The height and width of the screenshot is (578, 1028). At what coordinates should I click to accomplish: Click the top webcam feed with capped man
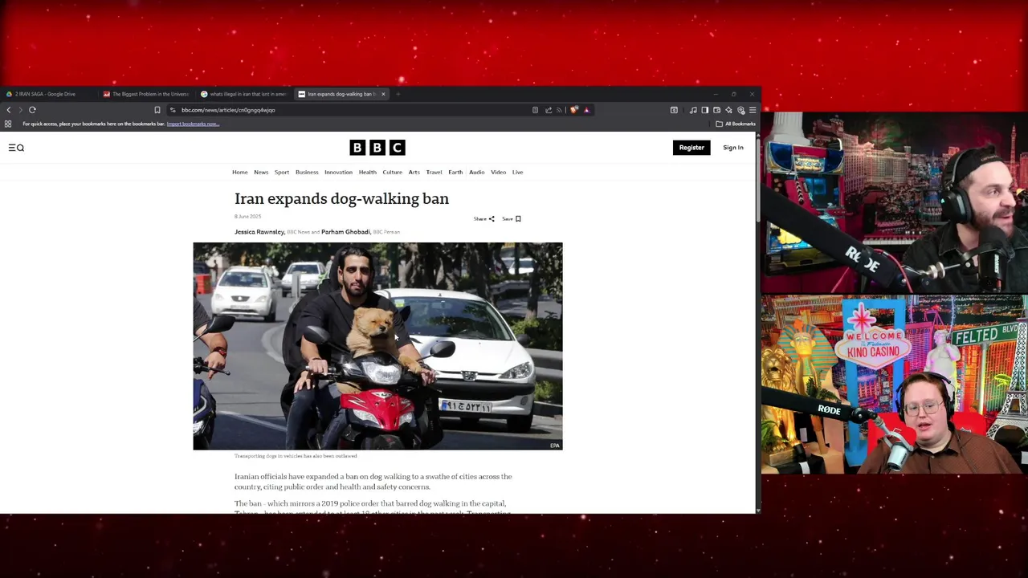[x=895, y=203]
